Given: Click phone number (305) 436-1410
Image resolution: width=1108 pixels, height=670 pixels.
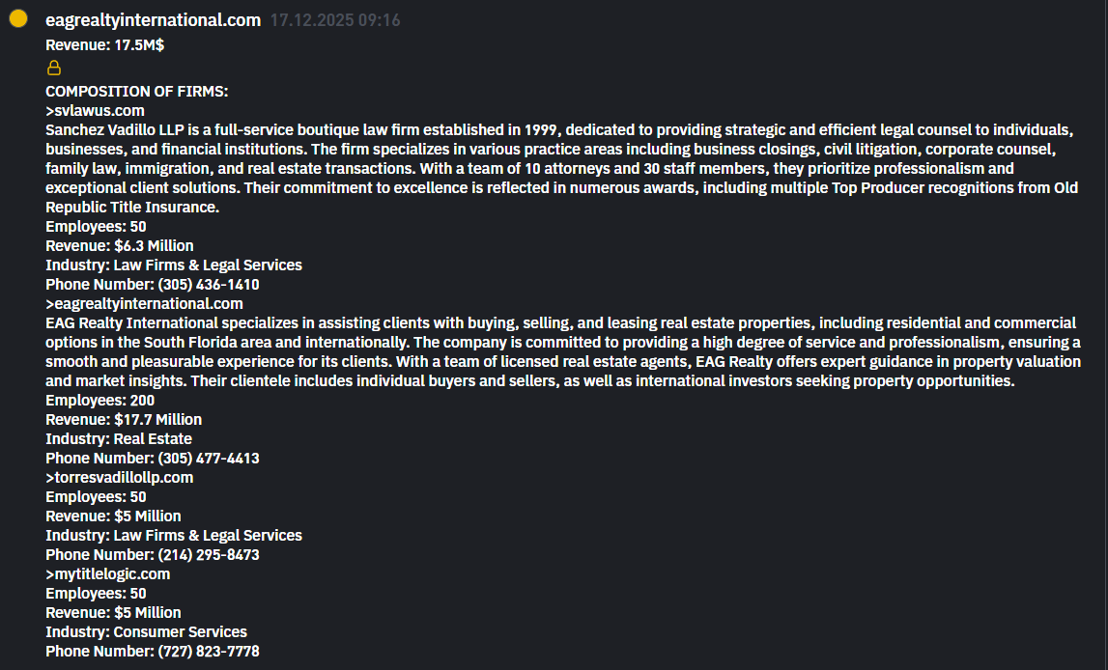Looking at the screenshot, I should (x=208, y=285).
